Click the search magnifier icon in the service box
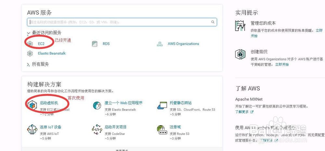 pos(213,22)
